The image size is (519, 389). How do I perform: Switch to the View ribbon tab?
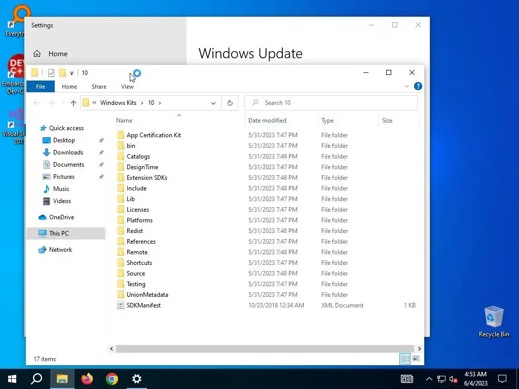coord(127,86)
